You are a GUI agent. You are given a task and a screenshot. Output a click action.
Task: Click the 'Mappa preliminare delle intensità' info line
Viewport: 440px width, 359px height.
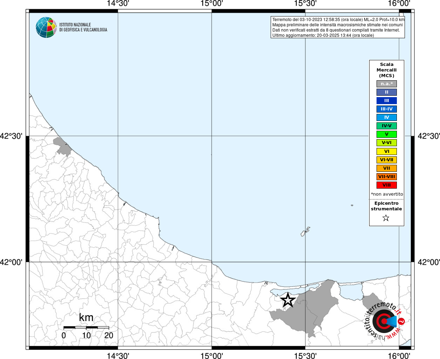pos(338,25)
